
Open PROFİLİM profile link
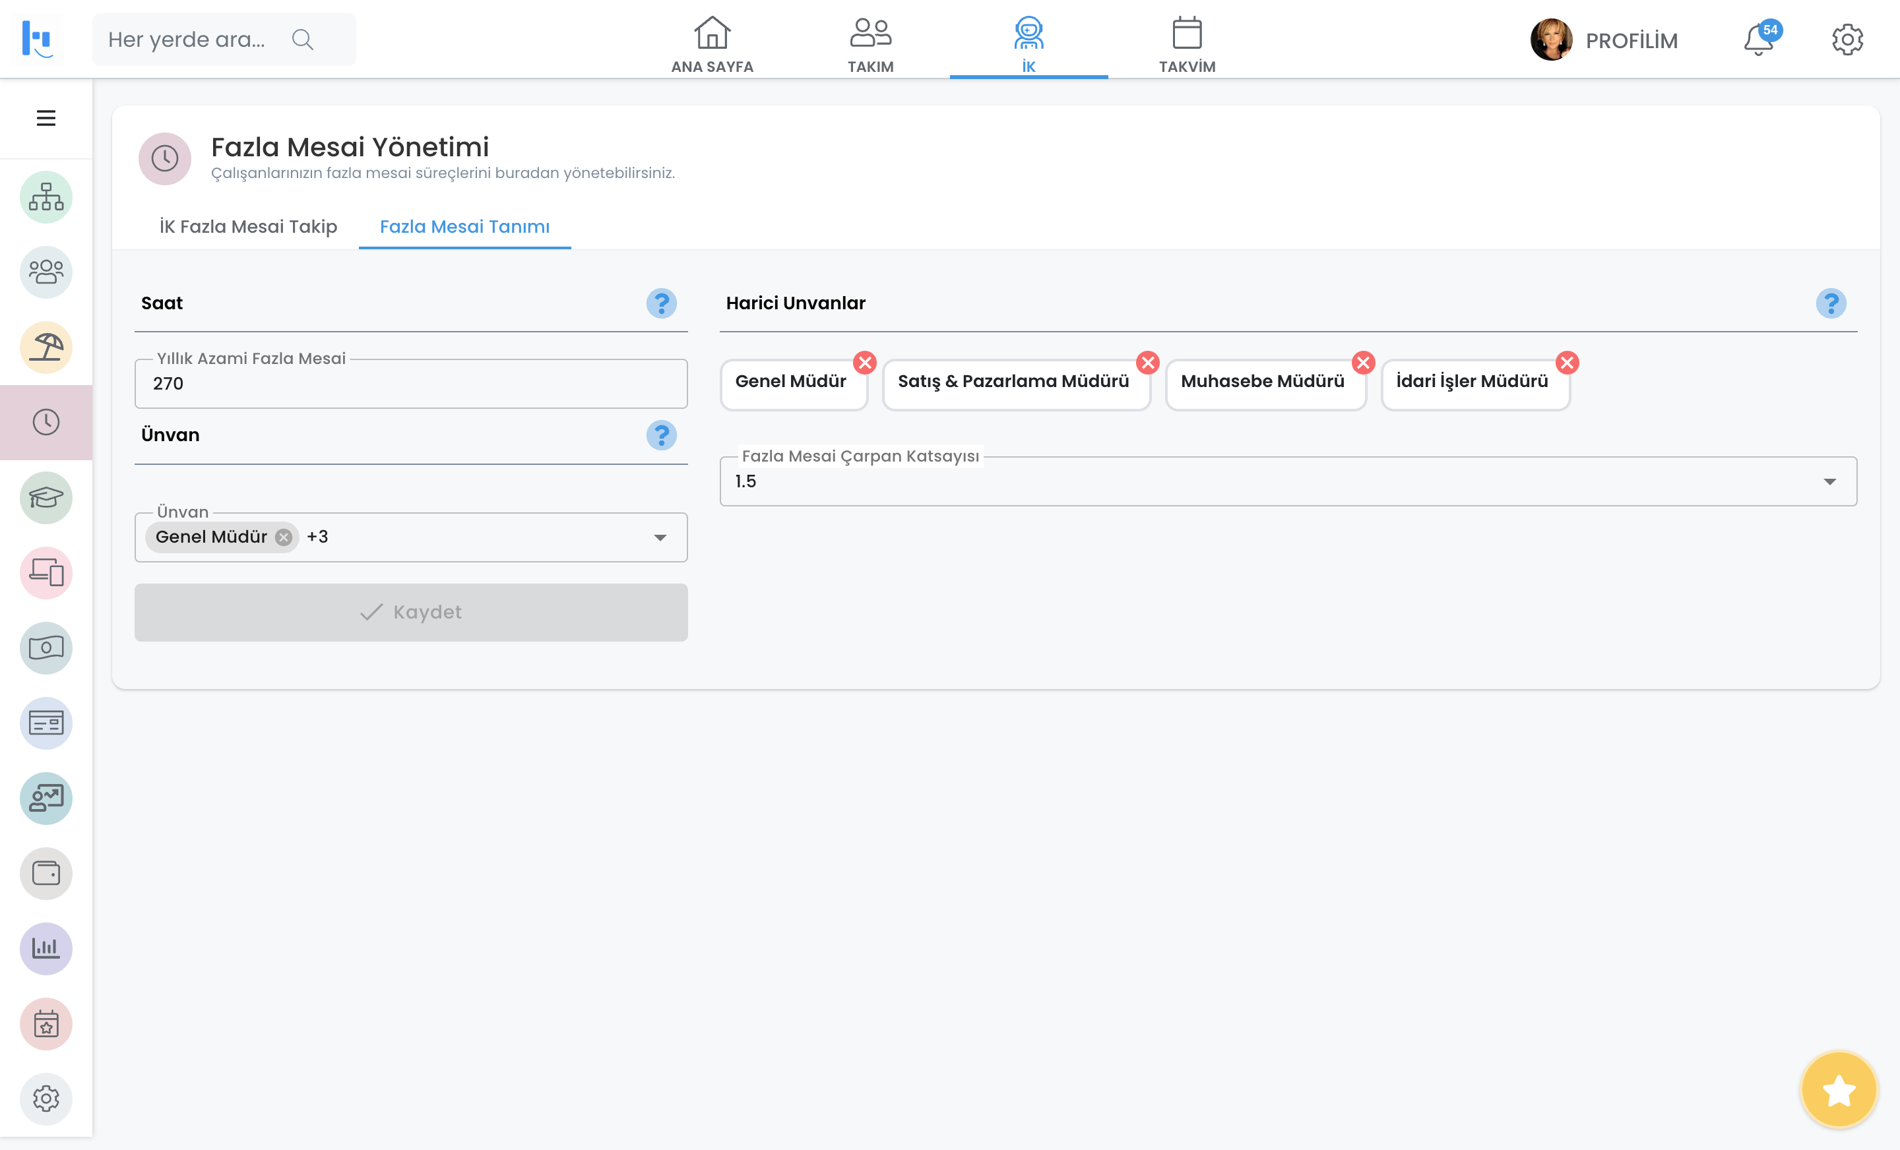(1630, 40)
